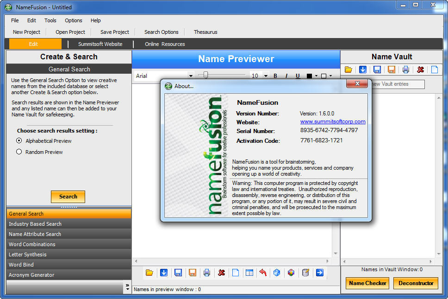Viewport: 448px width, 299px height.
Task: Select the Random Preview radio button
Action: (19, 152)
